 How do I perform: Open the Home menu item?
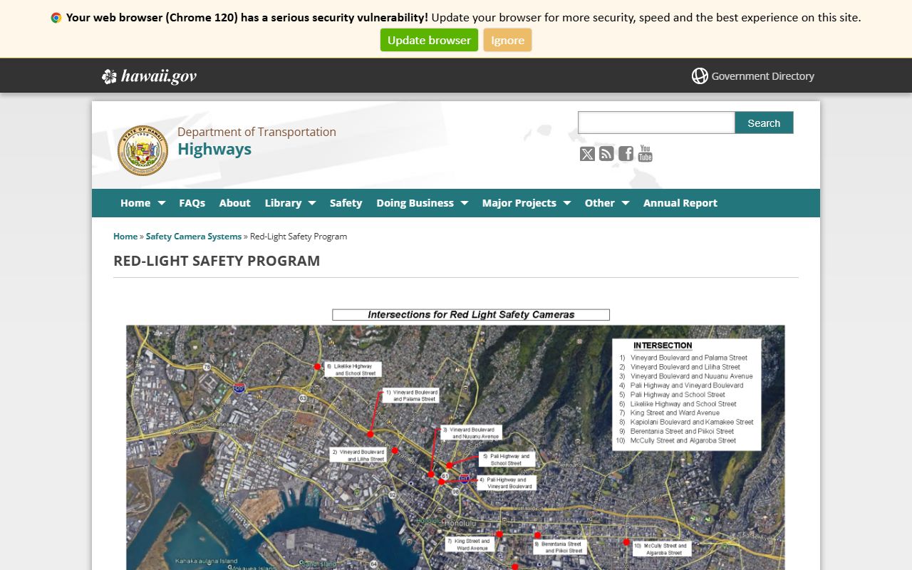[135, 203]
